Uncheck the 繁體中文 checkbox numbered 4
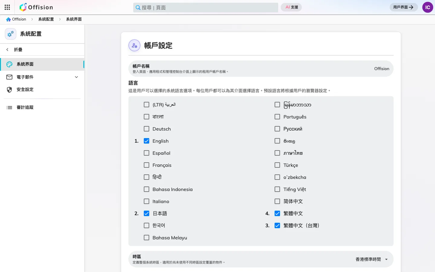 pyautogui.click(x=277, y=213)
